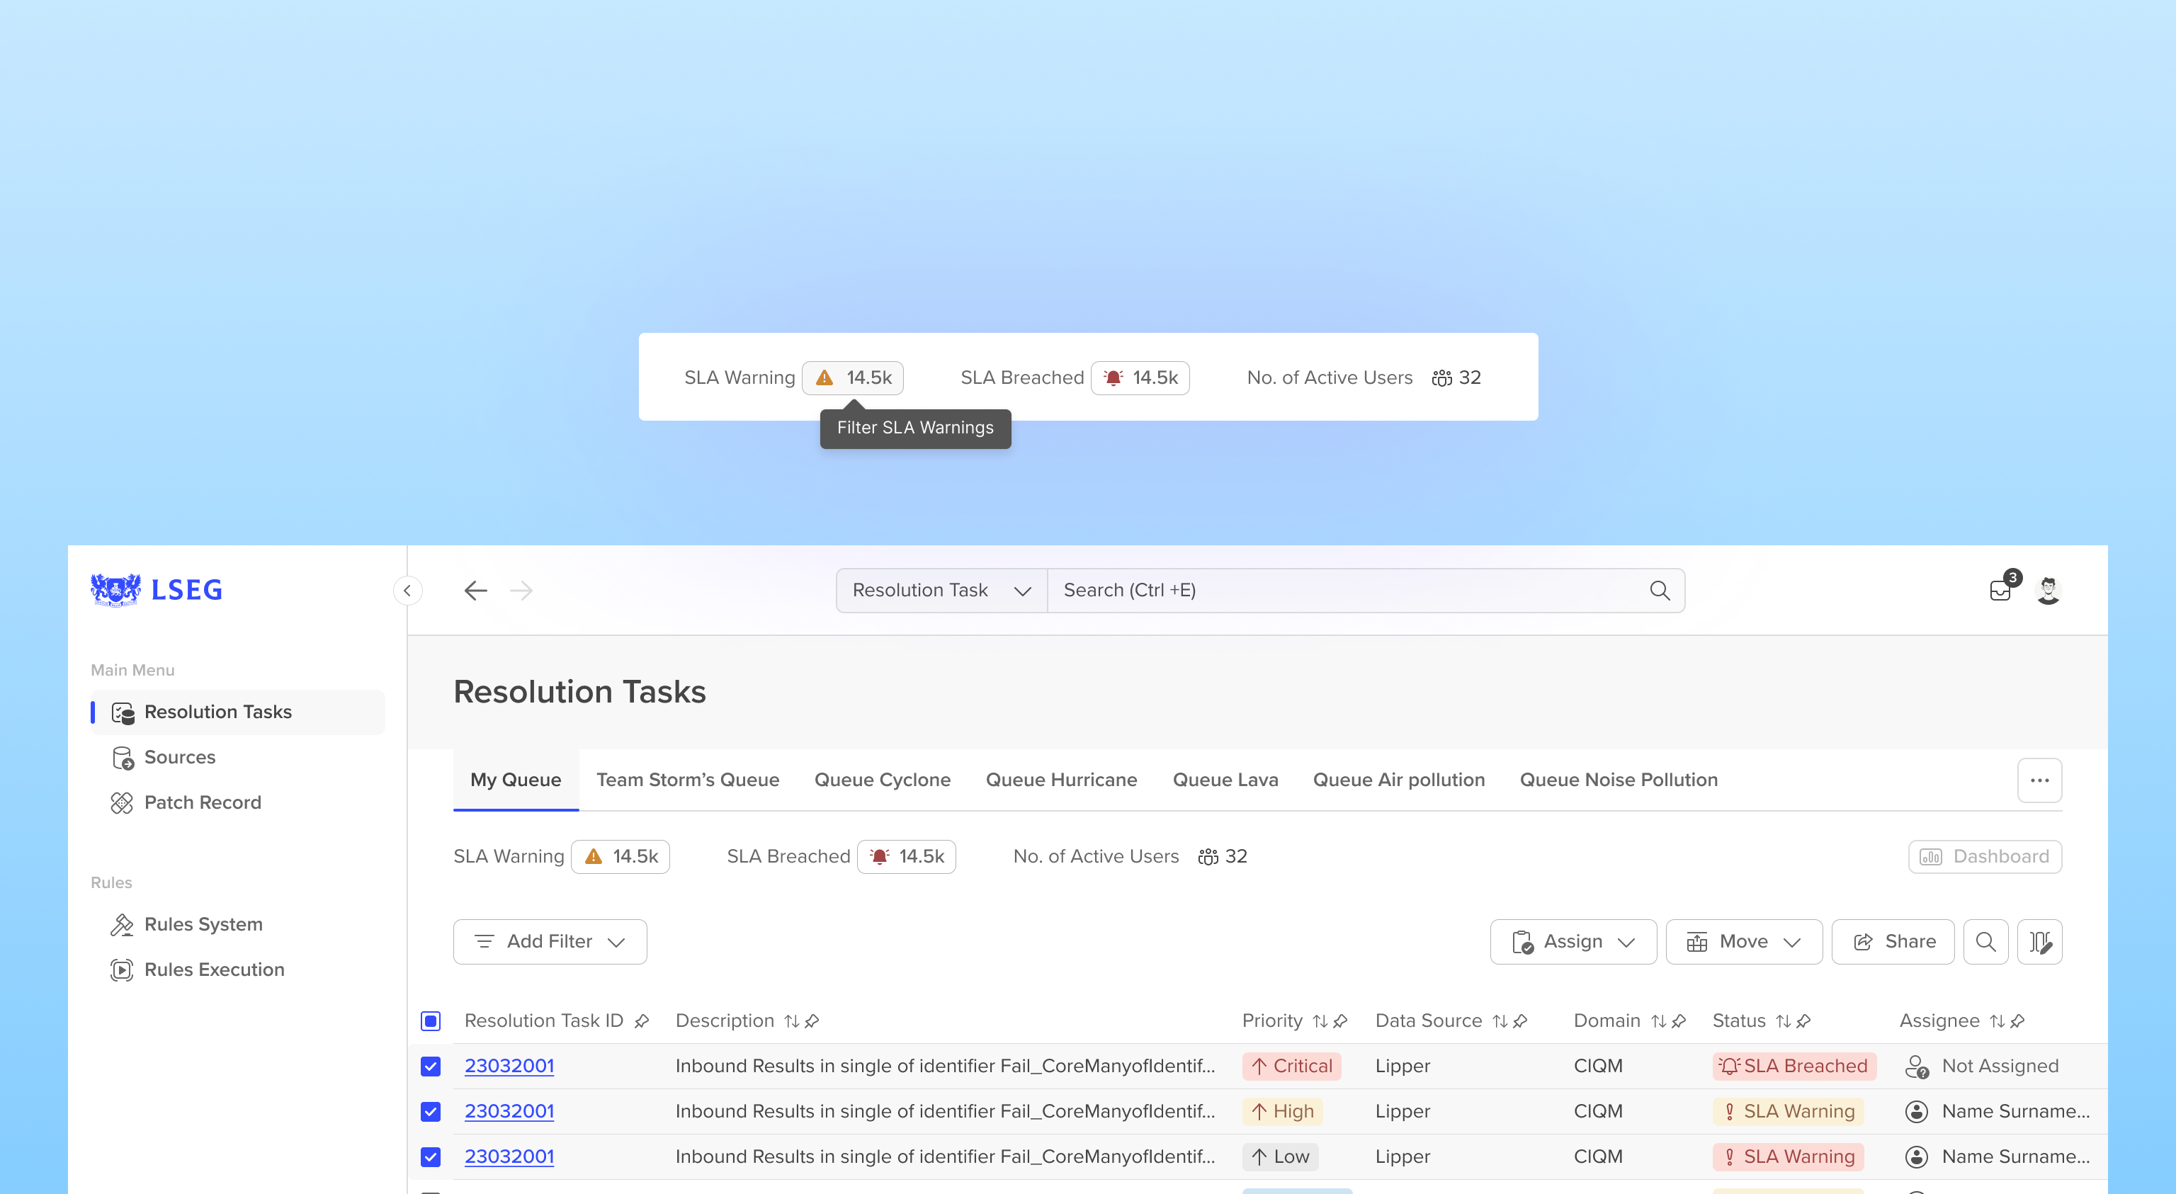This screenshot has width=2176, height=1194.
Task: Open the Resolution Task search type dropdown
Action: click(941, 590)
